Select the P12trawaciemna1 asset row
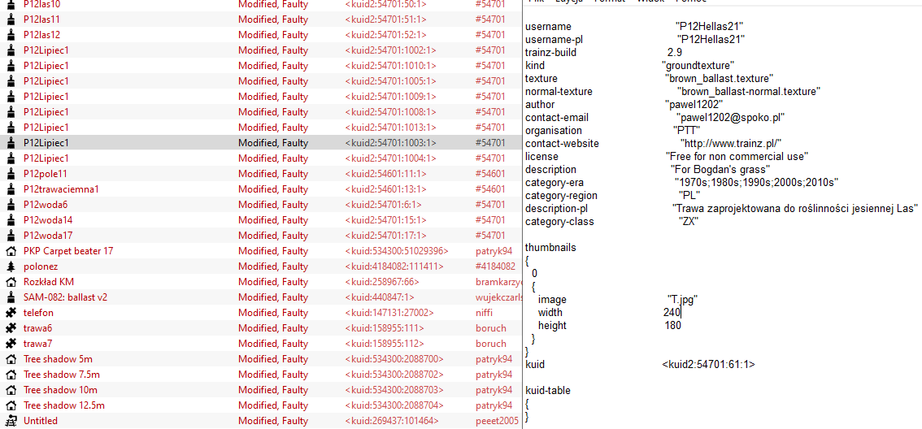 (x=61, y=189)
